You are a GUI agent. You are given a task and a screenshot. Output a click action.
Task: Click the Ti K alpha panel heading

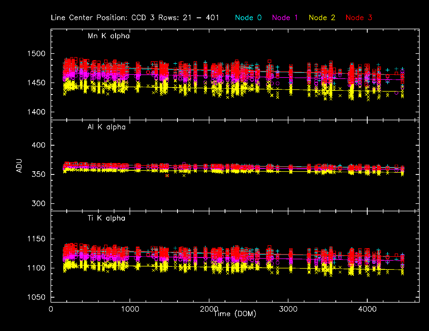[x=106, y=218]
